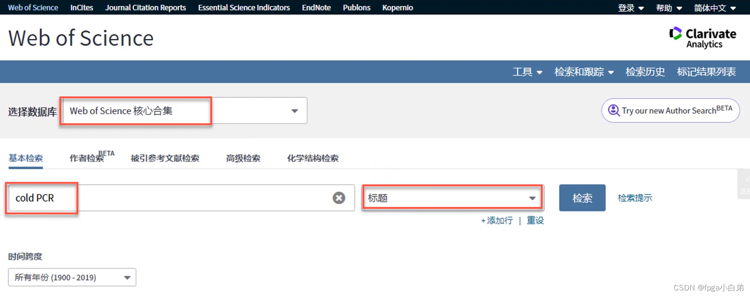Image resolution: width=750 pixels, height=296 pixels.
Task: Open Kopernio in top bar
Action: (398, 8)
